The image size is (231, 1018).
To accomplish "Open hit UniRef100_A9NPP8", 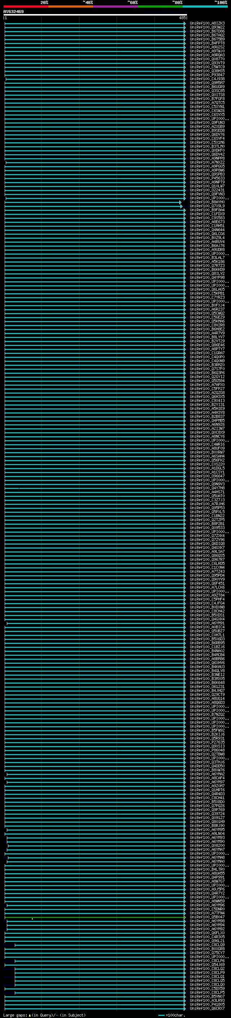I will [x=207, y=158].
